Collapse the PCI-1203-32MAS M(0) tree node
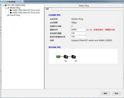This screenshot has width=124, height=98. point(3,5)
